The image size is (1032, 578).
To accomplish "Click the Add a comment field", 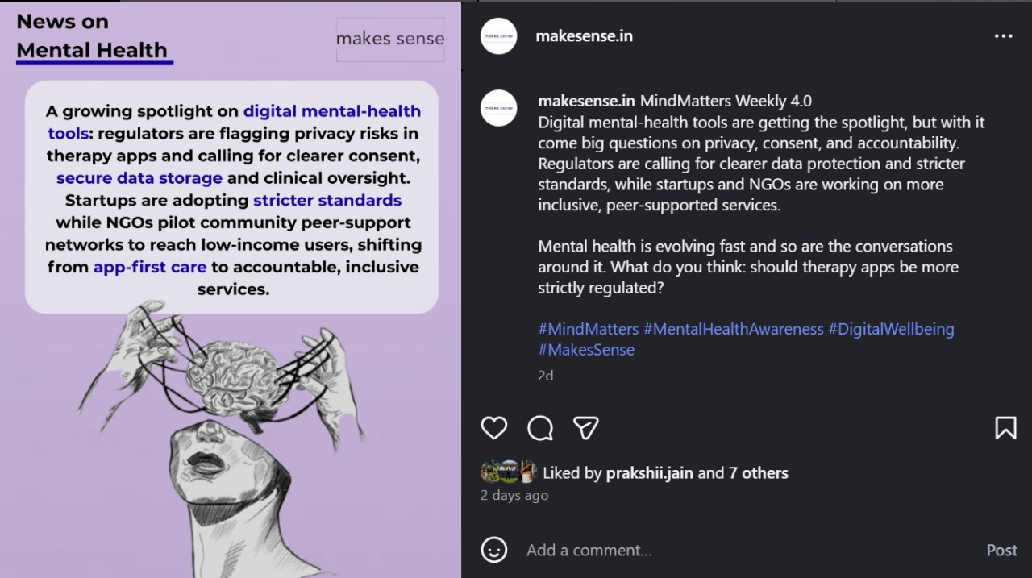I will (x=726, y=550).
